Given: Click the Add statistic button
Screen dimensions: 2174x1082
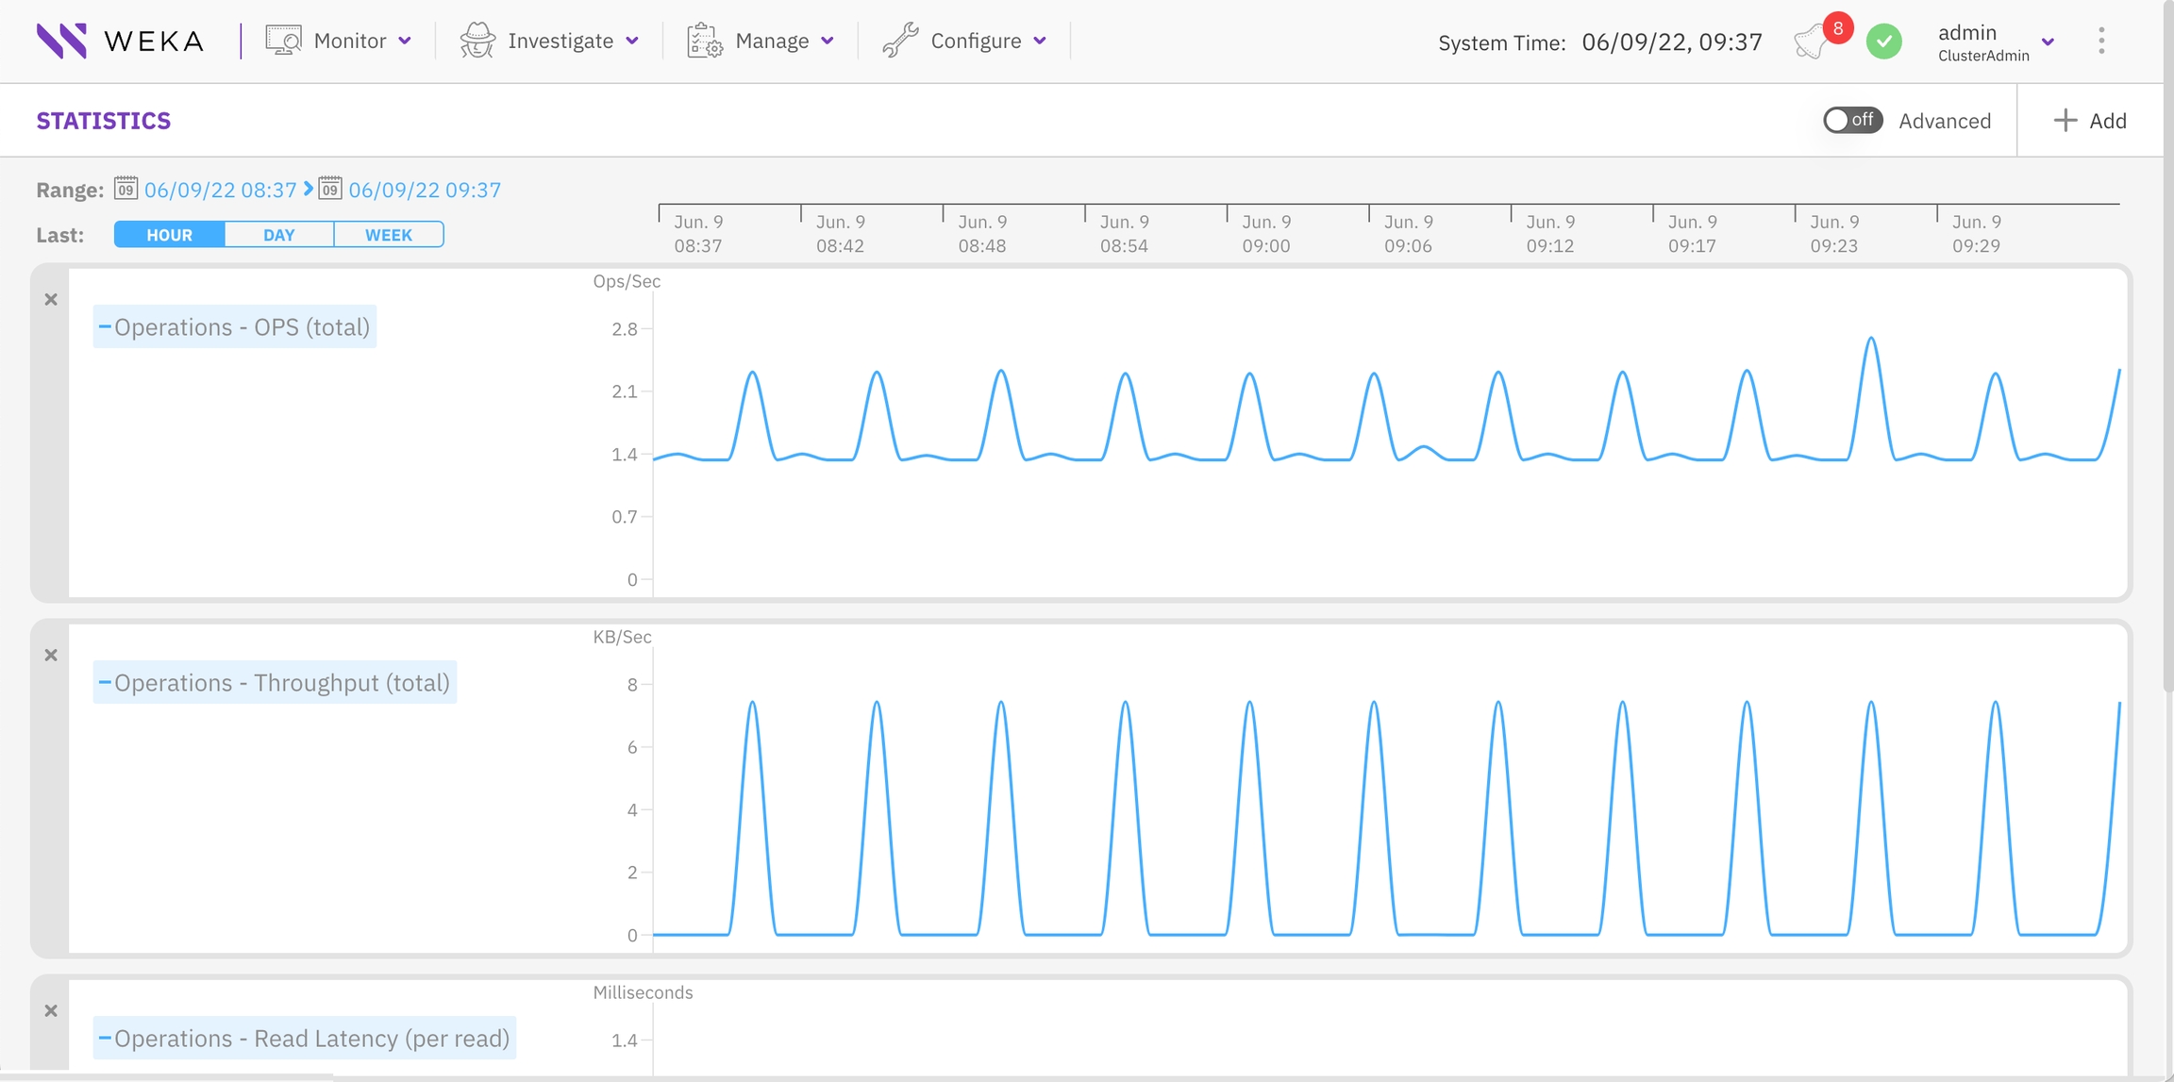Looking at the screenshot, I should 2090,121.
